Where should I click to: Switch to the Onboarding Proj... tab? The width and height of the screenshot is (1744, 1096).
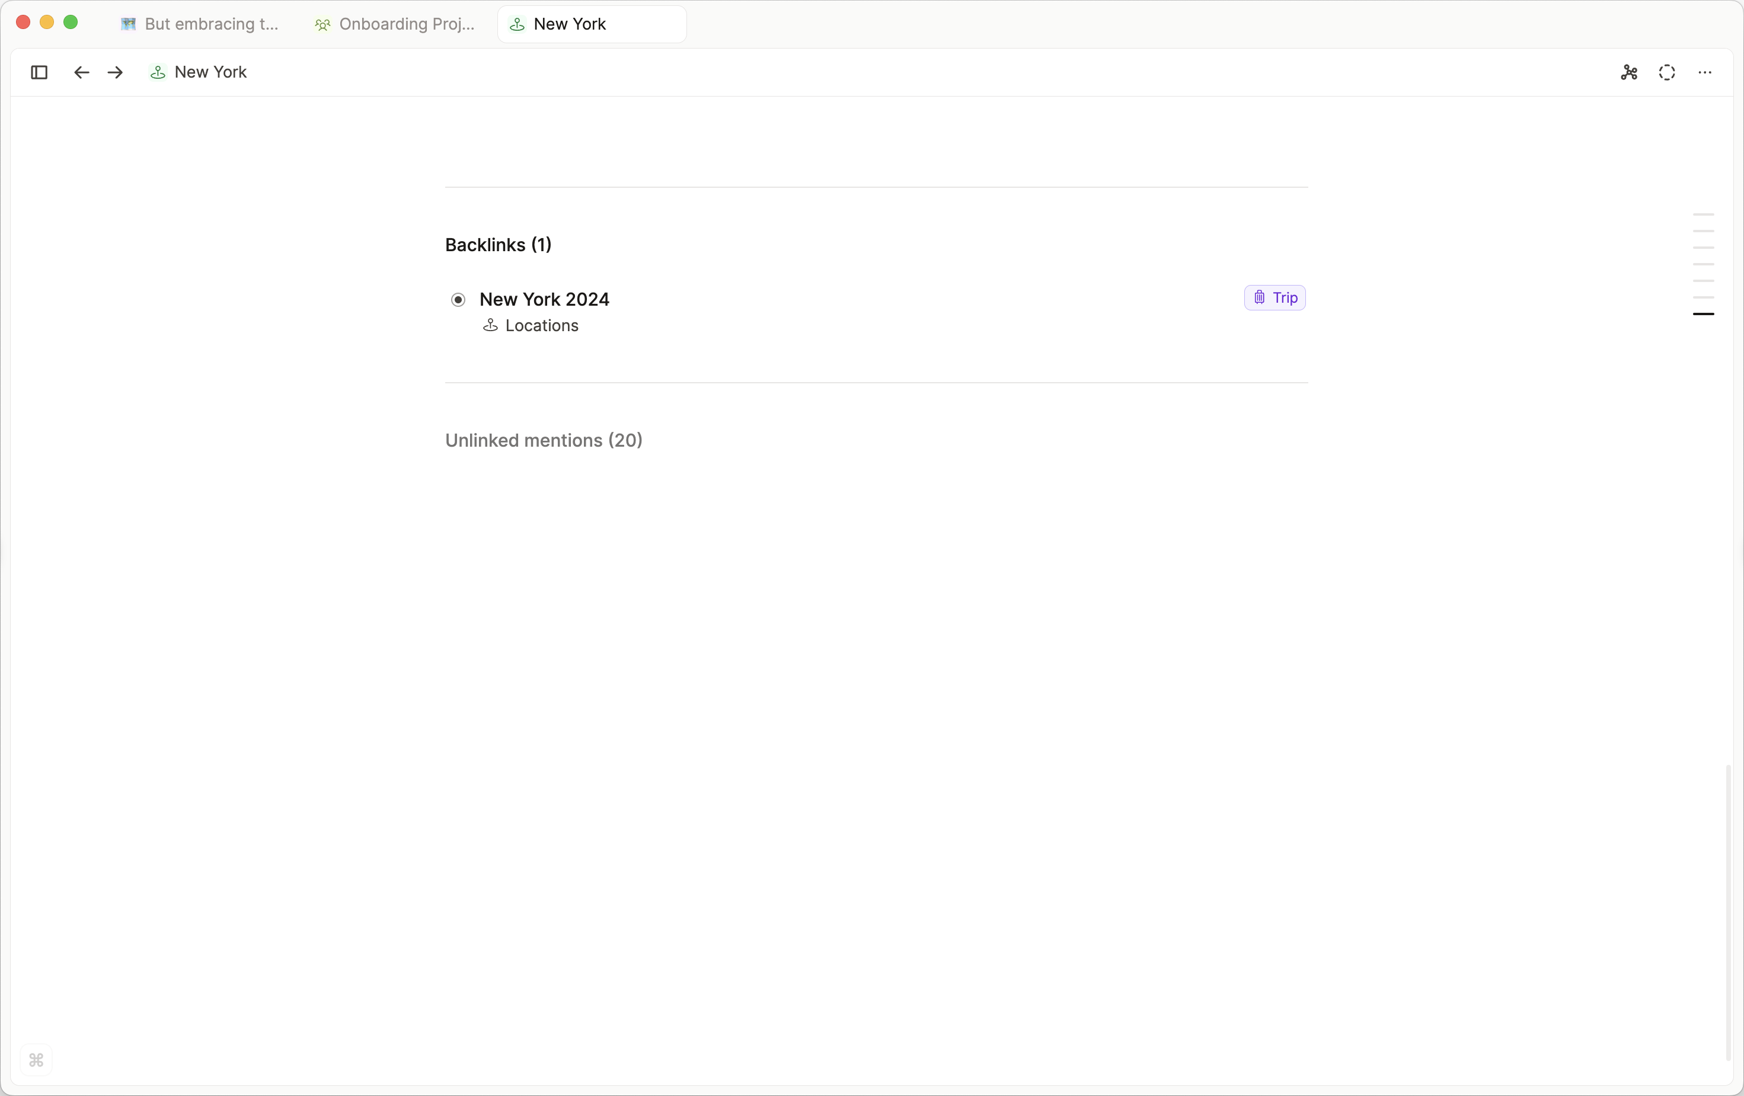click(x=395, y=24)
